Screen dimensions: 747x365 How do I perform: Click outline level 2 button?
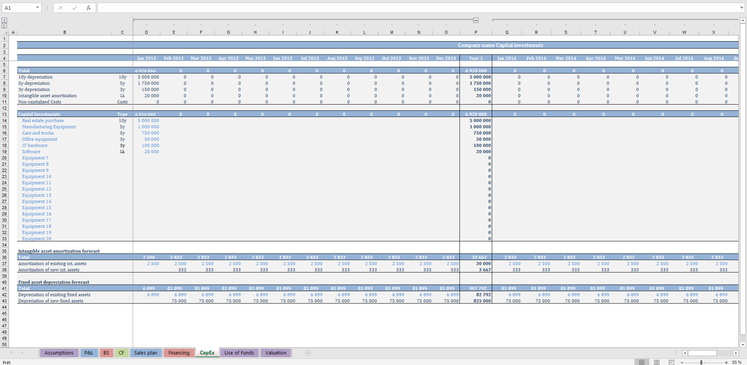[x=4, y=26]
